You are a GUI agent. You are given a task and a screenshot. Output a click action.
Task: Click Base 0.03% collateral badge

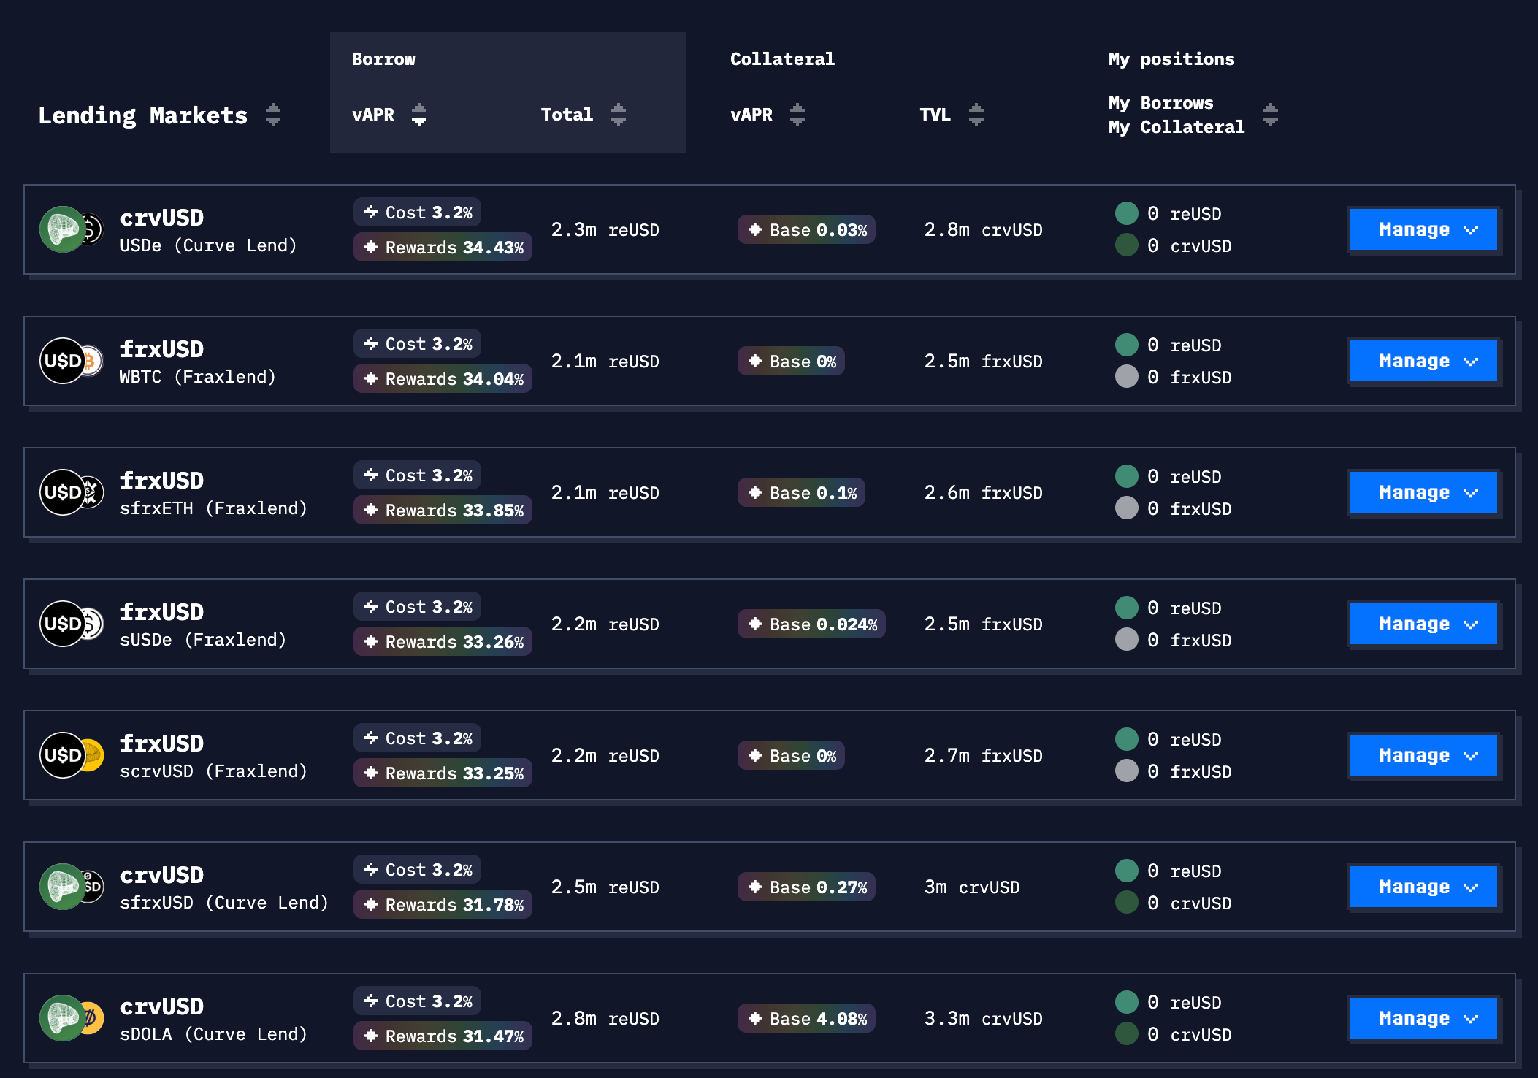(806, 229)
